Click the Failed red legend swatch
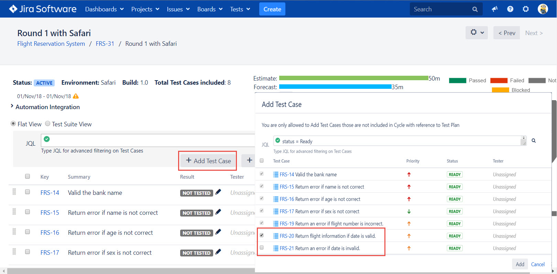Image resolution: width=557 pixels, height=274 pixels. tap(499, 81)
